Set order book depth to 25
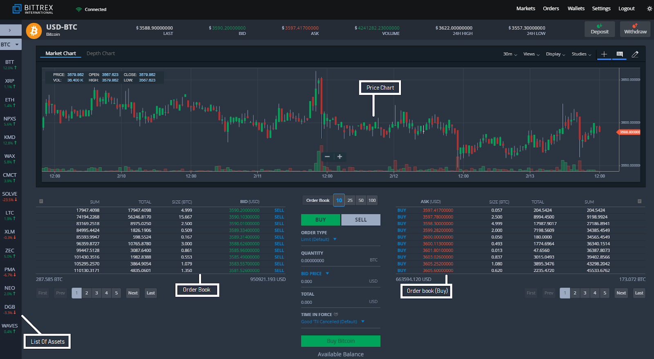 pyautogui.click(x=350, y=200)
